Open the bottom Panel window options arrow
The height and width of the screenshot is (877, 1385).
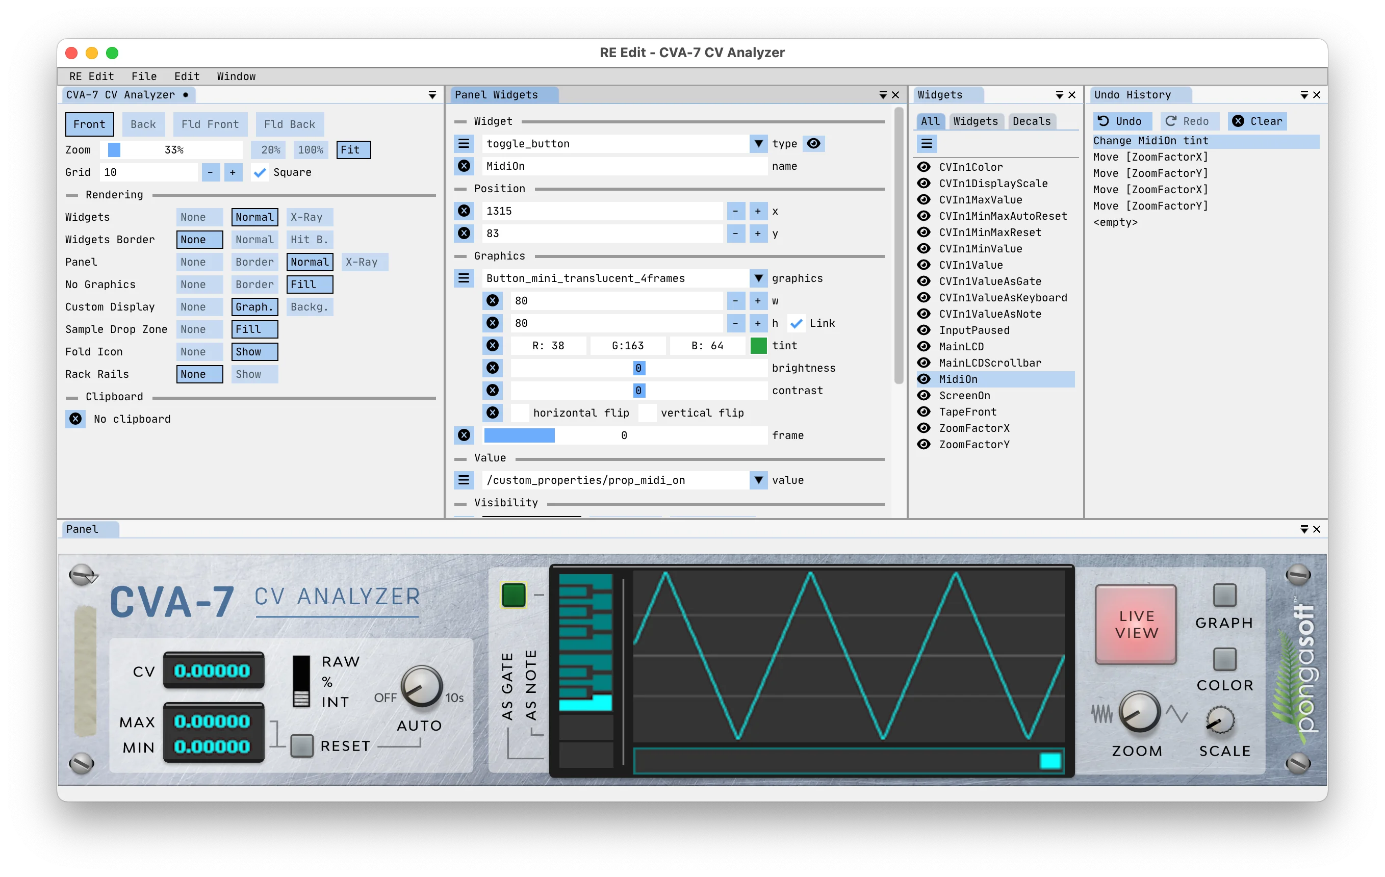click(1304, 529)
